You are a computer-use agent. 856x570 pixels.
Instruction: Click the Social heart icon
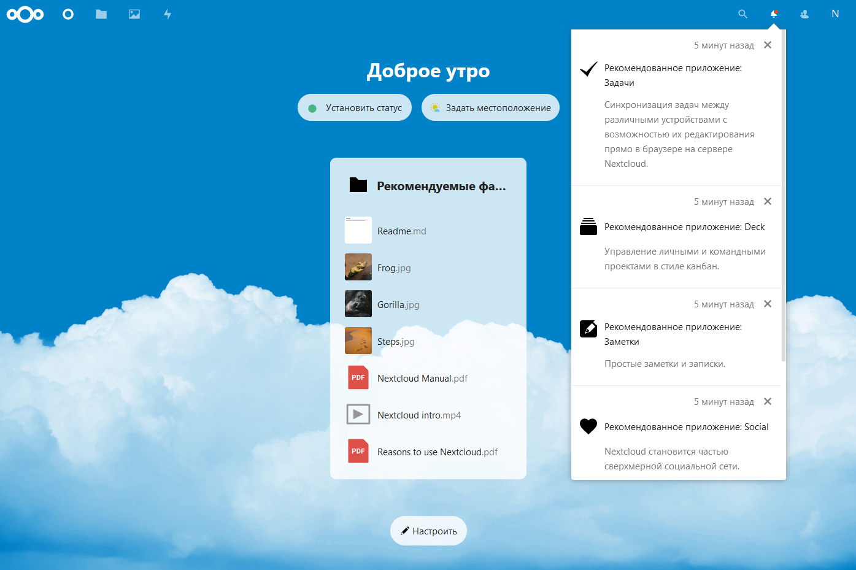[x=588, y=426]
